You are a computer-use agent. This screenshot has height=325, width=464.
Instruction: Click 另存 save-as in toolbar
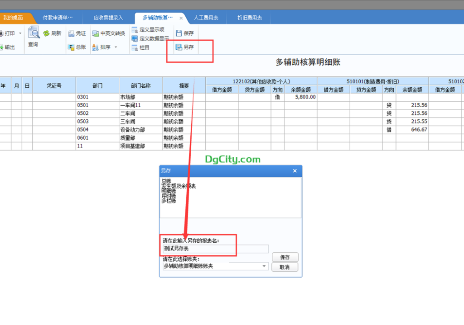point(179,47)
